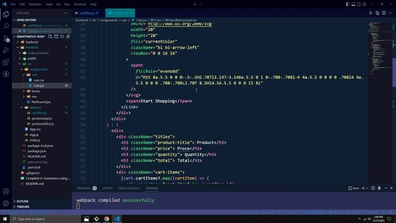This screenshot has height=223, width=396.
Task: Open the File menu
Action: coord(13,4)
